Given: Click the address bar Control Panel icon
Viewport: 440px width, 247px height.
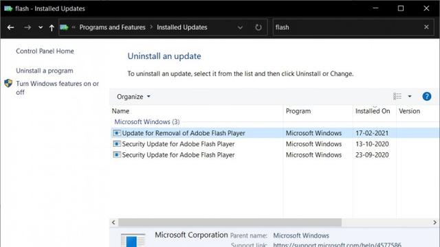Looking at the screenshot, I should tap(64, 27).
